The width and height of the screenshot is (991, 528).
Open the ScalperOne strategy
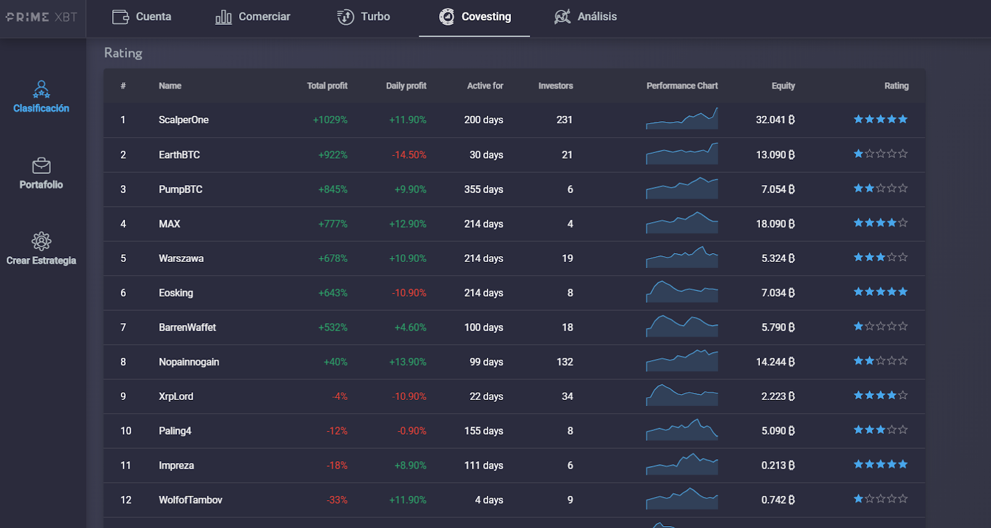tap(183, 120)
